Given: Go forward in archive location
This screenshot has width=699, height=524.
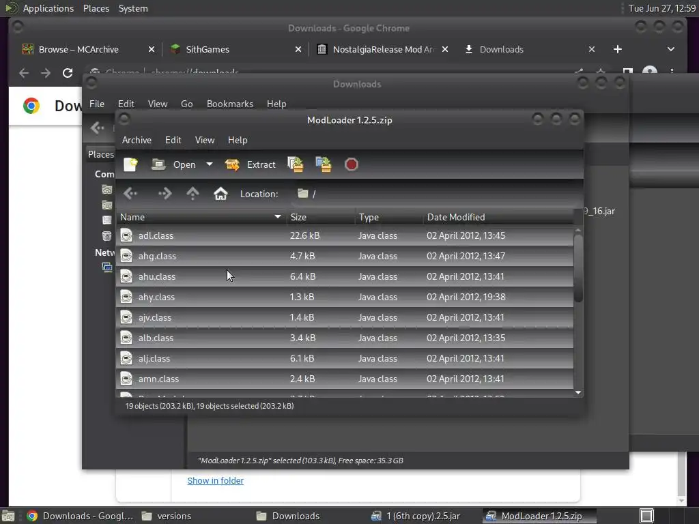Looking at the screenshot, I should click(x=165, y=193).
